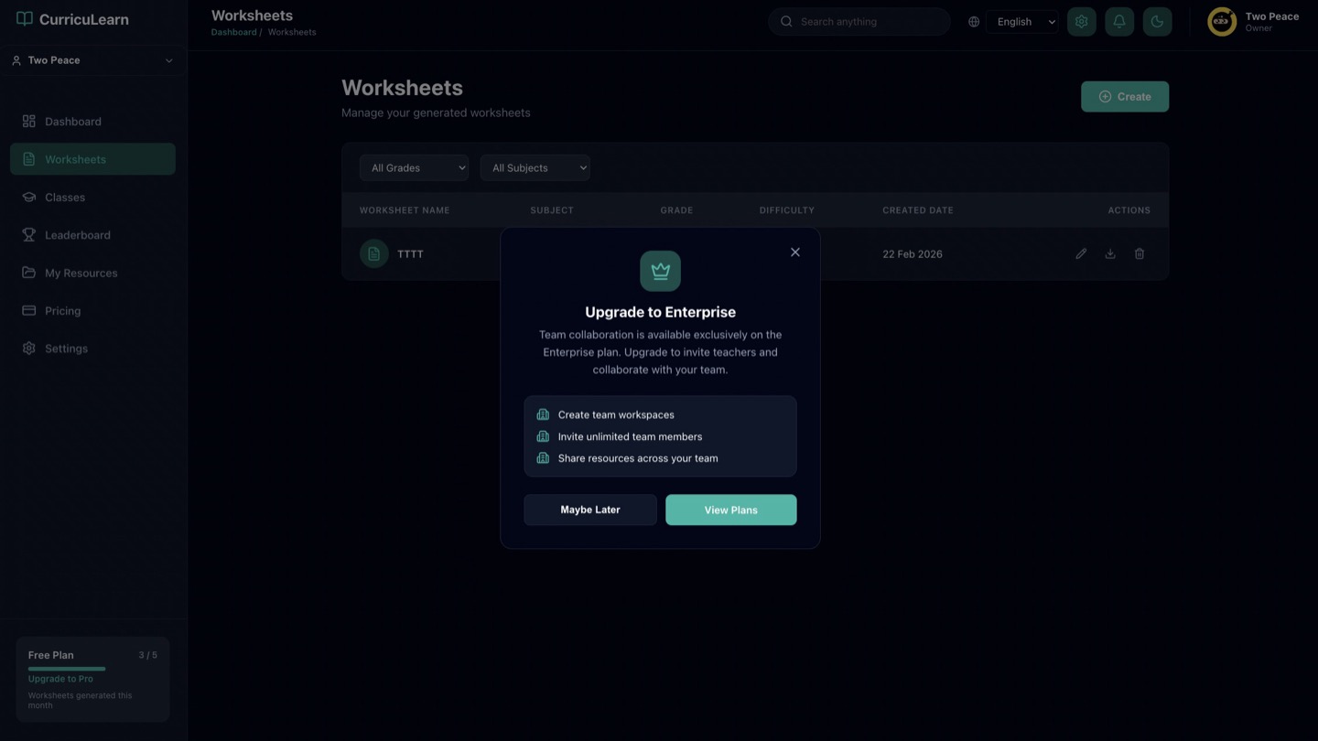Click the 22 Feb 2026 created date
Screen dimensions: 1318x741
(x=913, y=254)
